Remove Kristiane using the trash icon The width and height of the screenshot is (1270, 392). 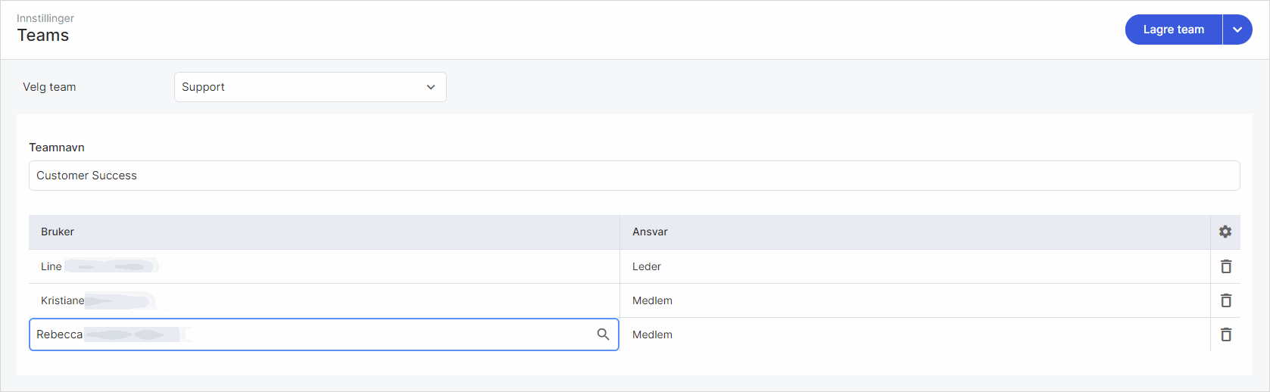point(1225,300)
